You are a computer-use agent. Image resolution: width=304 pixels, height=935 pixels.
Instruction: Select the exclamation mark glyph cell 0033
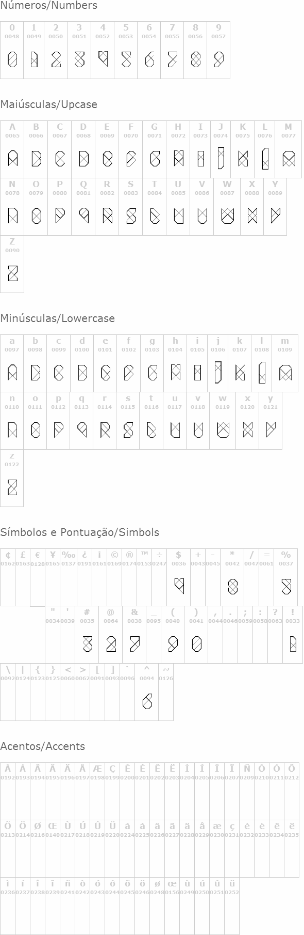click(293, 635)
